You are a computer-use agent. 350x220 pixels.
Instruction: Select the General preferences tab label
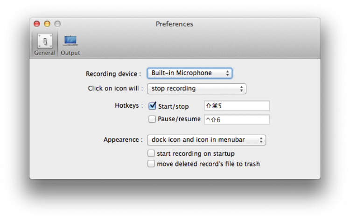click(x=44, y=53)
